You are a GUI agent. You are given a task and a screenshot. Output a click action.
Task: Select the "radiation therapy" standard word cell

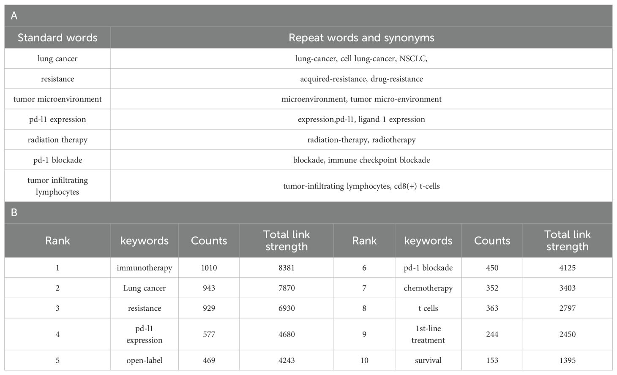[57, 140]
